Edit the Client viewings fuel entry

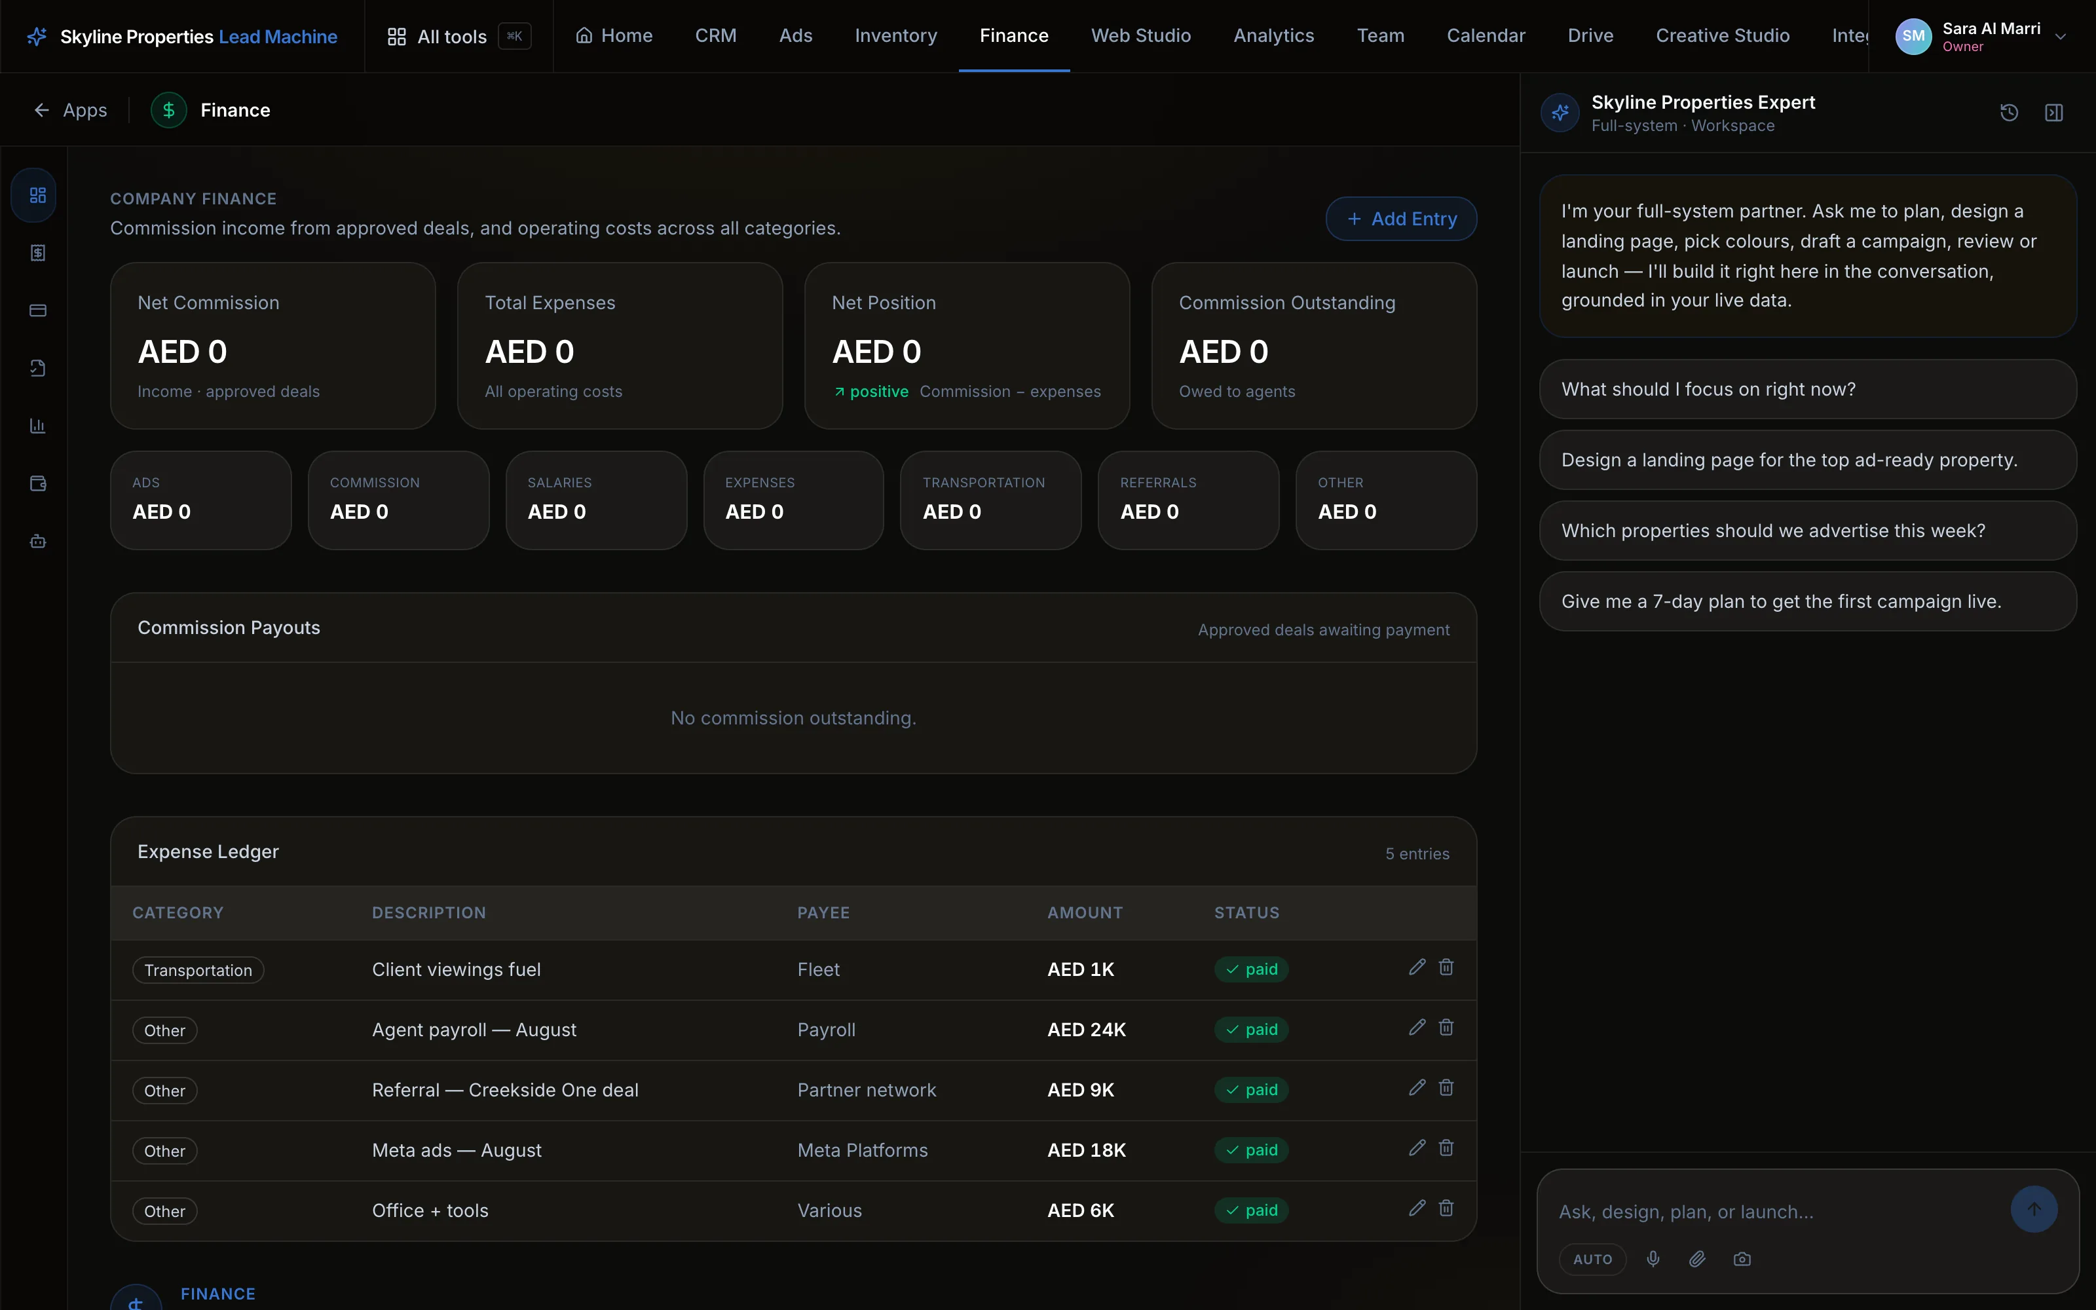click(x=1417, y=967)
